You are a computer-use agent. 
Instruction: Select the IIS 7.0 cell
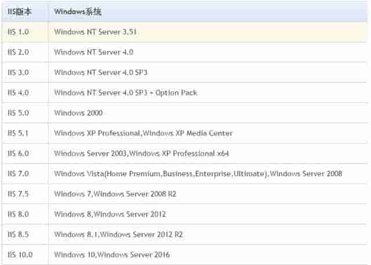point(19,174)
